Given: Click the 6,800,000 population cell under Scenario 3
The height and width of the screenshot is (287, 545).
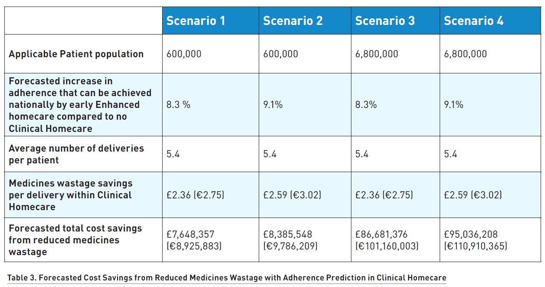Looking at the screenshot, I should (x=377, y=54).
